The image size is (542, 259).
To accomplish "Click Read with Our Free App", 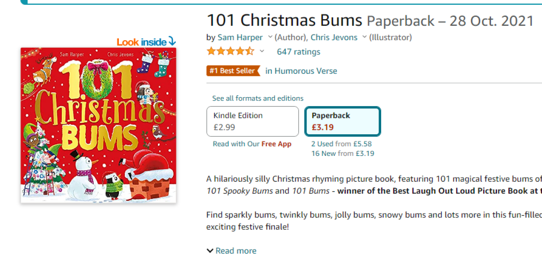I will [252, 144].
